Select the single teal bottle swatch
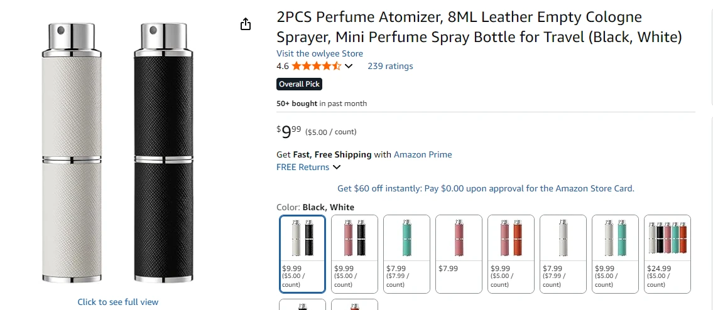 [x=406, y=254]
